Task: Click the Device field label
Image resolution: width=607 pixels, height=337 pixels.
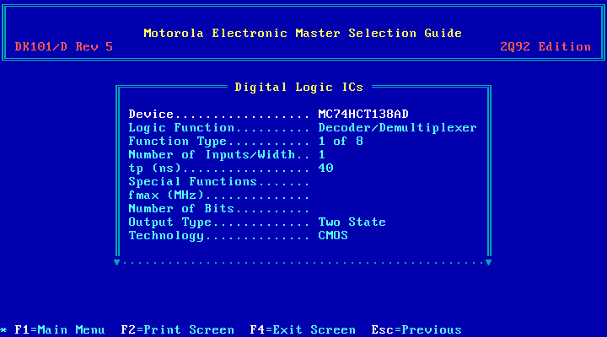Action: pos(151,114)
